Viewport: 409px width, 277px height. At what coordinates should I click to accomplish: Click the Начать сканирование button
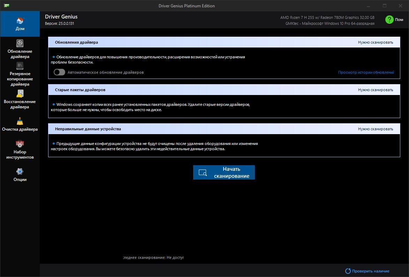pos(224,173)
